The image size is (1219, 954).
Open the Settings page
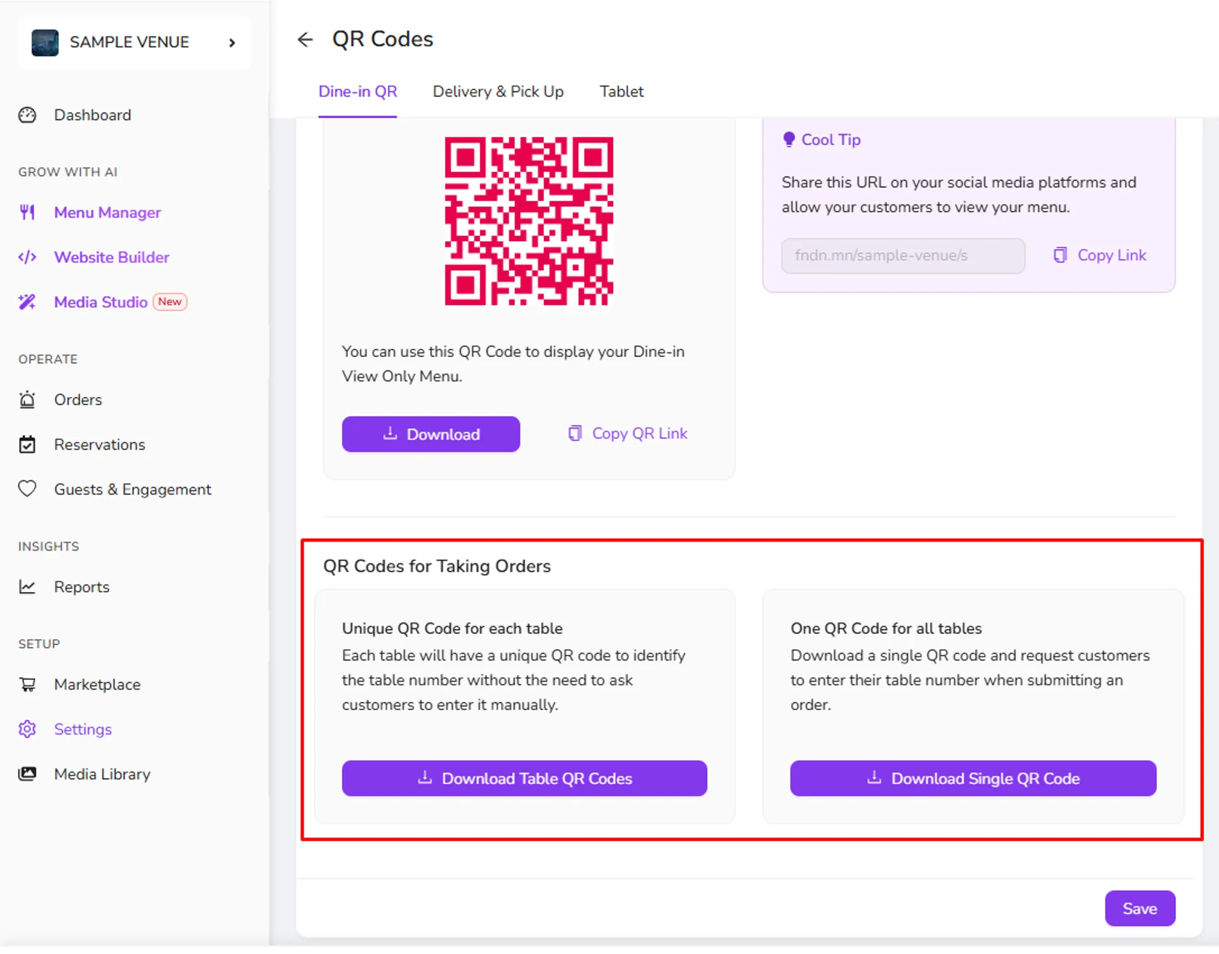[83, 729]
